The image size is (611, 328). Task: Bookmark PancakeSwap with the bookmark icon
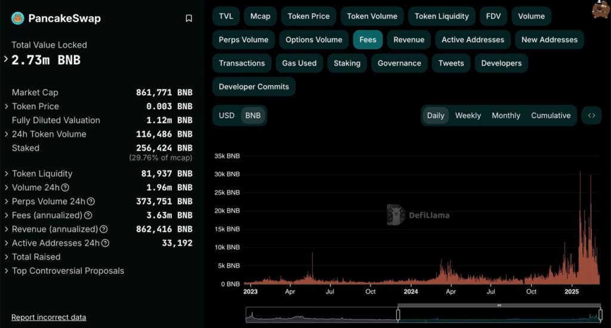[x=189, y=18]
